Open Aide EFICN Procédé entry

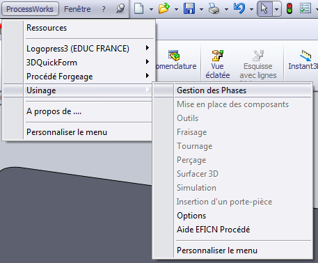[x=214, y=230]
